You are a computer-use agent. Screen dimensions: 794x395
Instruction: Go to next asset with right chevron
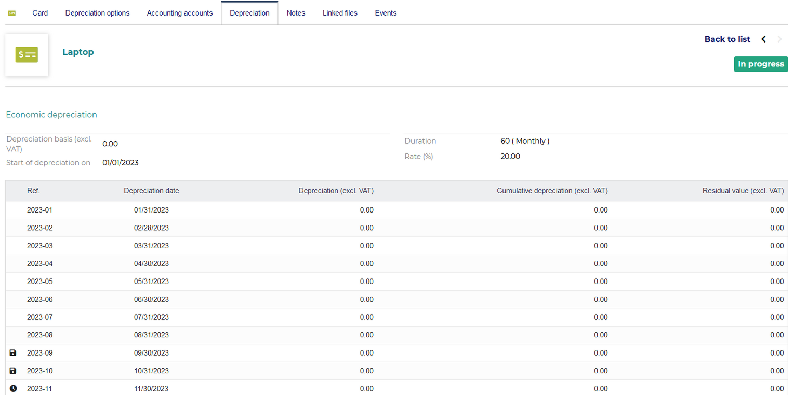coord(779,39)
